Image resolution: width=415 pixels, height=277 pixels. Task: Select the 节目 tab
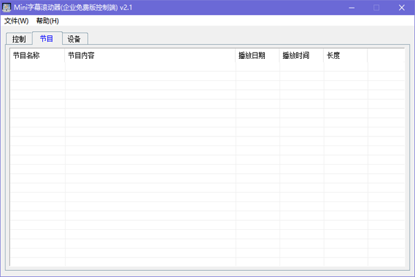[47, 39]
